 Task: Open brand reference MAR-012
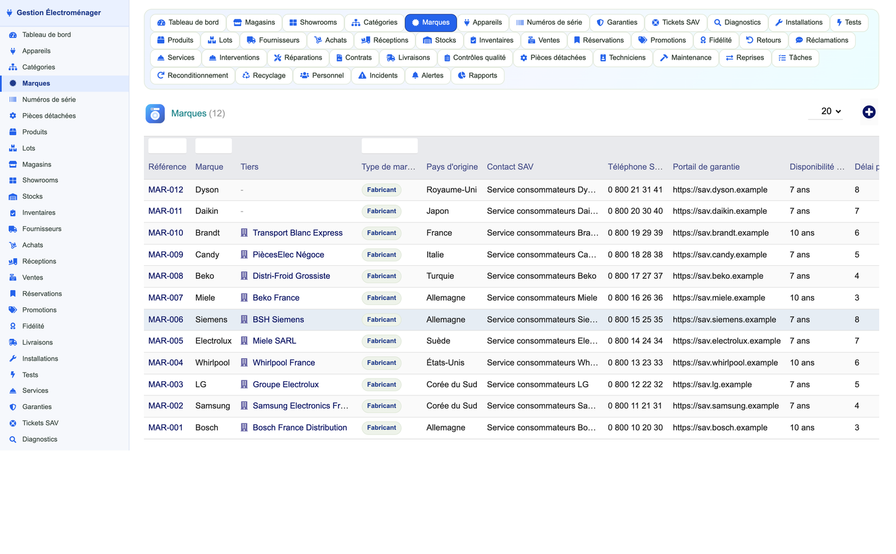click(166, 190)
